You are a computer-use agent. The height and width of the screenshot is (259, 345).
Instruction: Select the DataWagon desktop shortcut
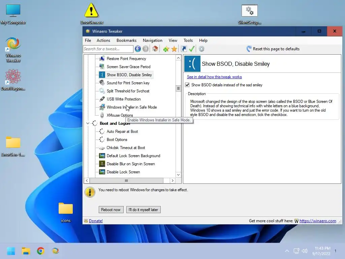click(13, 80)
